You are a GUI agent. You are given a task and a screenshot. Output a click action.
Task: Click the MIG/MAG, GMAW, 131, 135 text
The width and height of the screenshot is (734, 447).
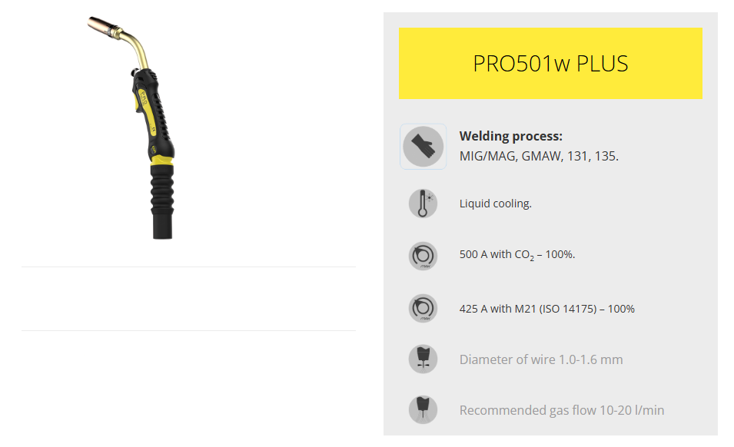click(539, 156)
